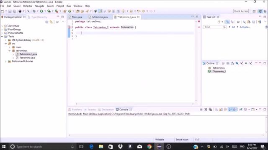Switch to the Main.java editor tab
Image resolution: width=268 pixels, height=150 pixels.
[x=75, y=17]
